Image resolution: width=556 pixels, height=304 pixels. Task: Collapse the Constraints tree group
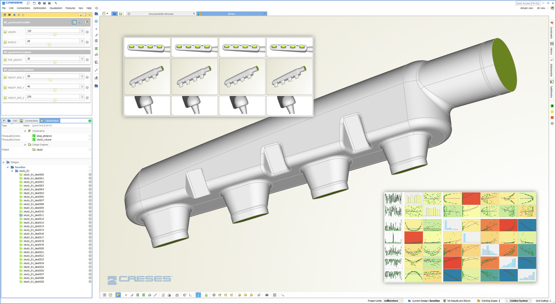(x=25, y=131)
